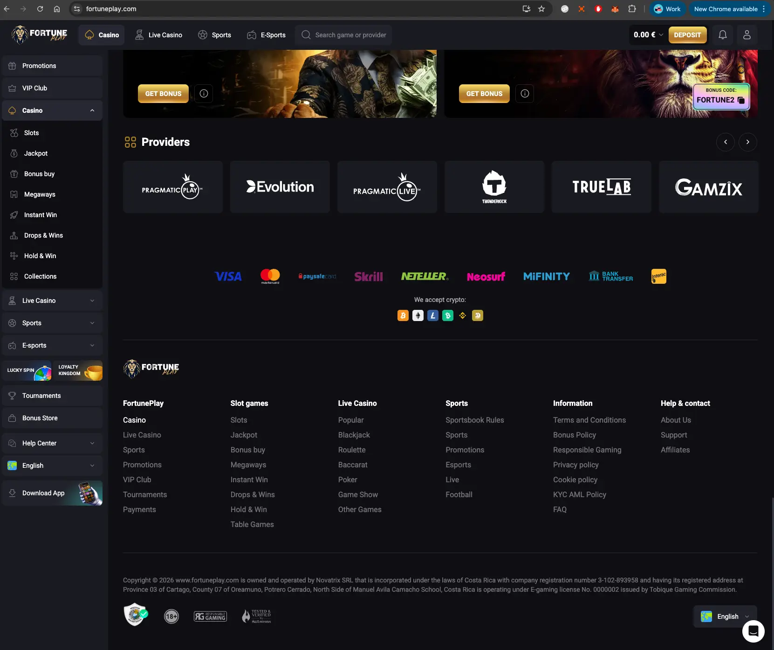Switch to the Sports top tab

214,35
